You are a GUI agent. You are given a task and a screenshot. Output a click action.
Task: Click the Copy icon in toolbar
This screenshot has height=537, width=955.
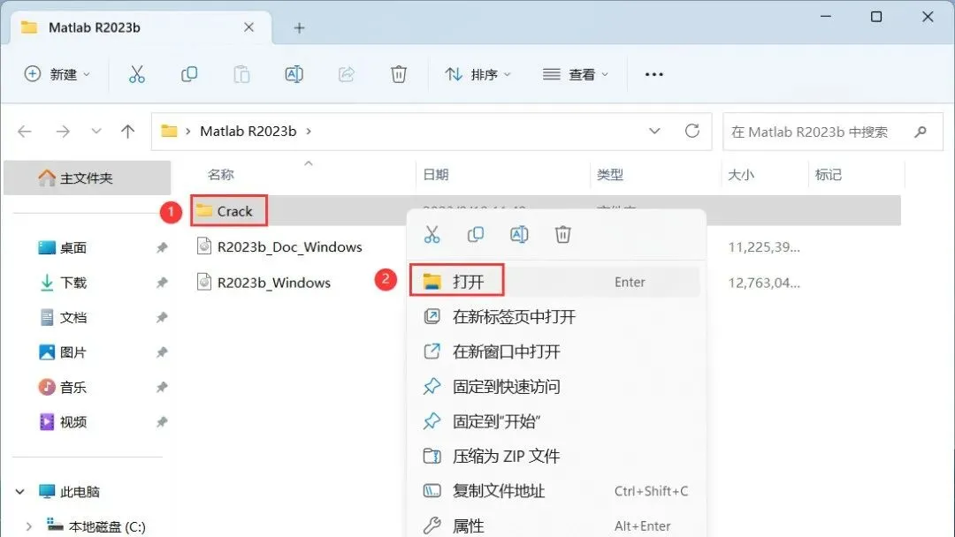[189, 74]
